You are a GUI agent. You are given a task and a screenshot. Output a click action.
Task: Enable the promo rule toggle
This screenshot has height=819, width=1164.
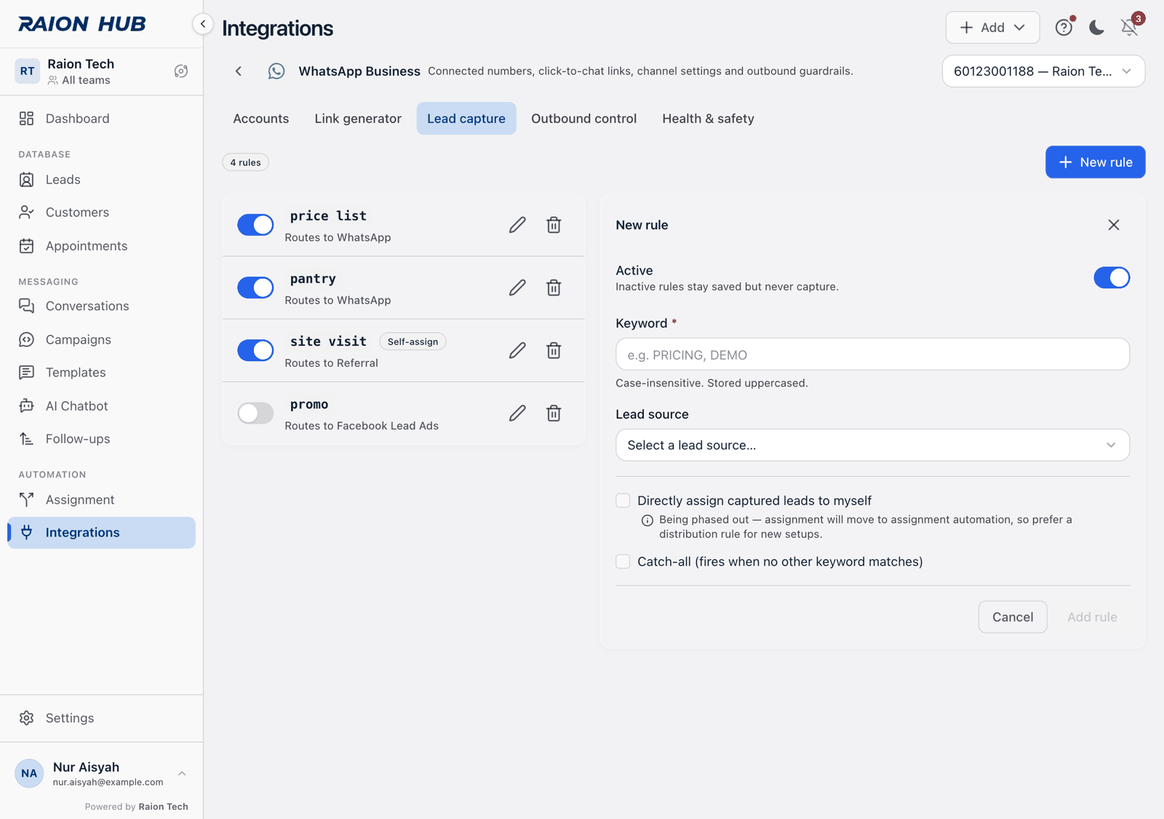point(255,414)
